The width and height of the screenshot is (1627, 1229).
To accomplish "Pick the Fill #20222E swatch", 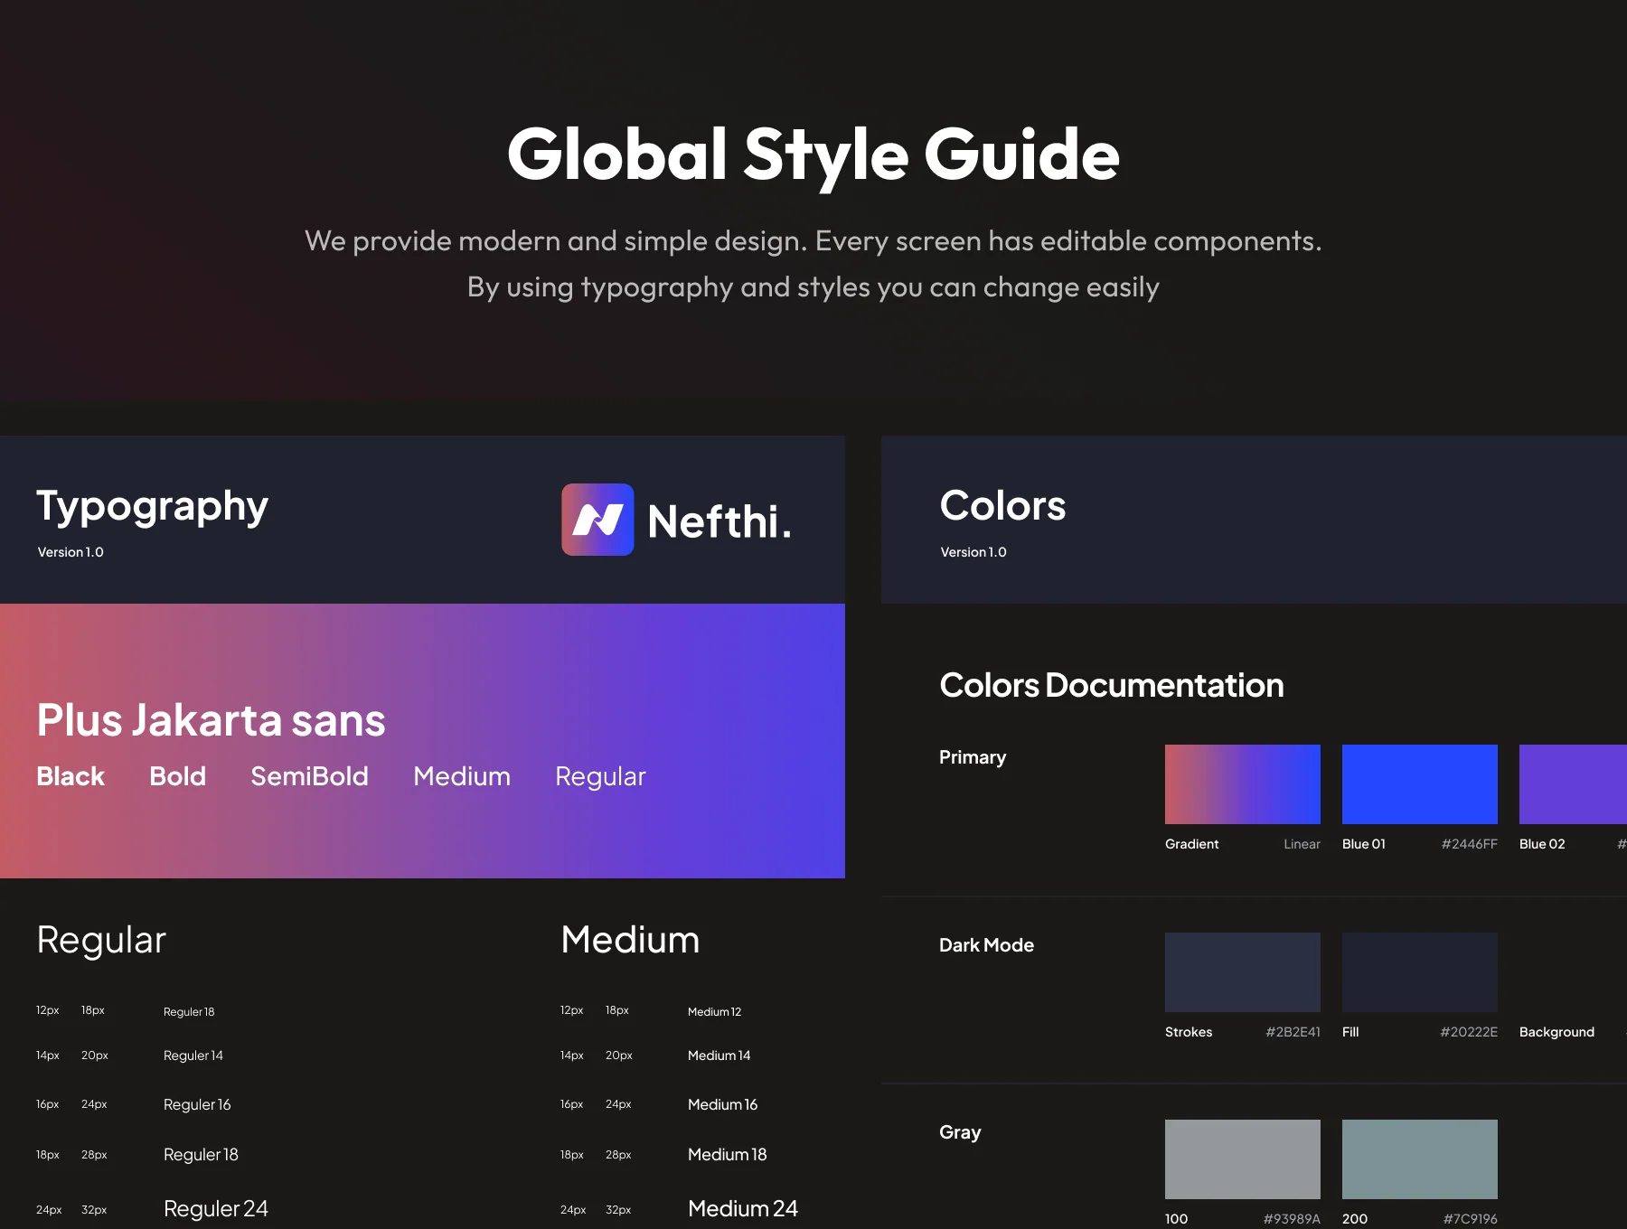I will tap(1420, 972).
